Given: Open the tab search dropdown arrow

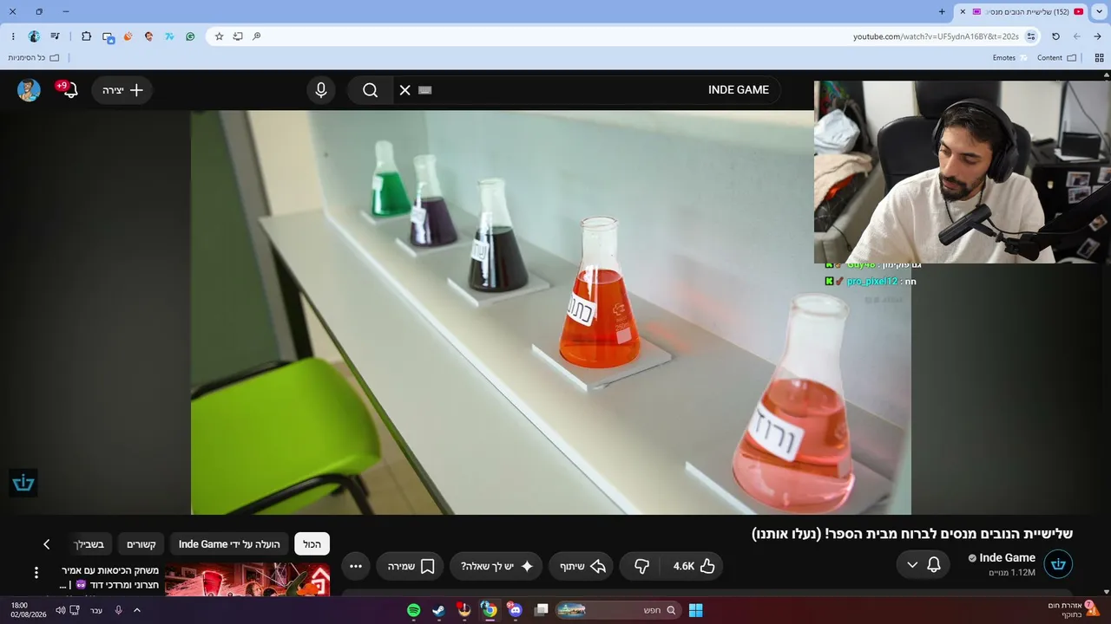Looking at the screenshot, I should (x=1101, y=11).
